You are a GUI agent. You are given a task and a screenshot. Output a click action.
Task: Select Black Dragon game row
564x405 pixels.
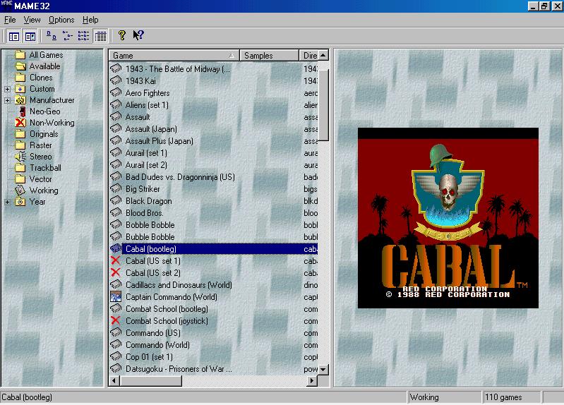point(213,201)
